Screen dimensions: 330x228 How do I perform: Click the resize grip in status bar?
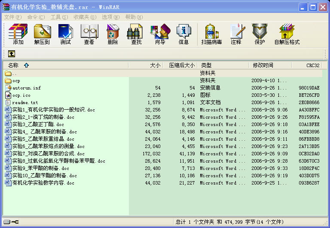(x=325, y=222)
